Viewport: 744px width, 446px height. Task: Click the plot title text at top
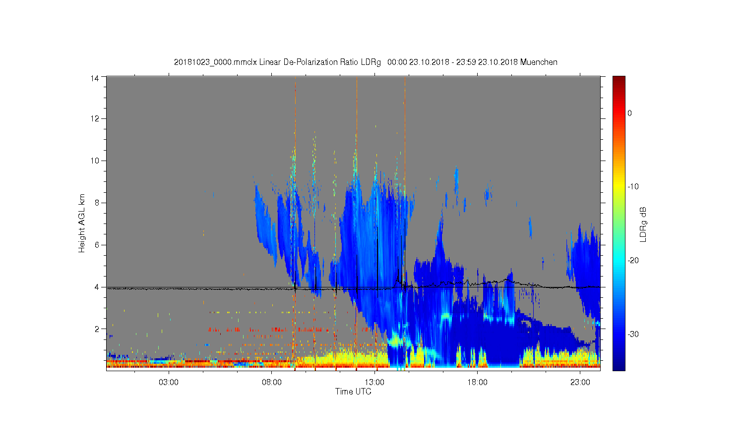click(366, 62)
